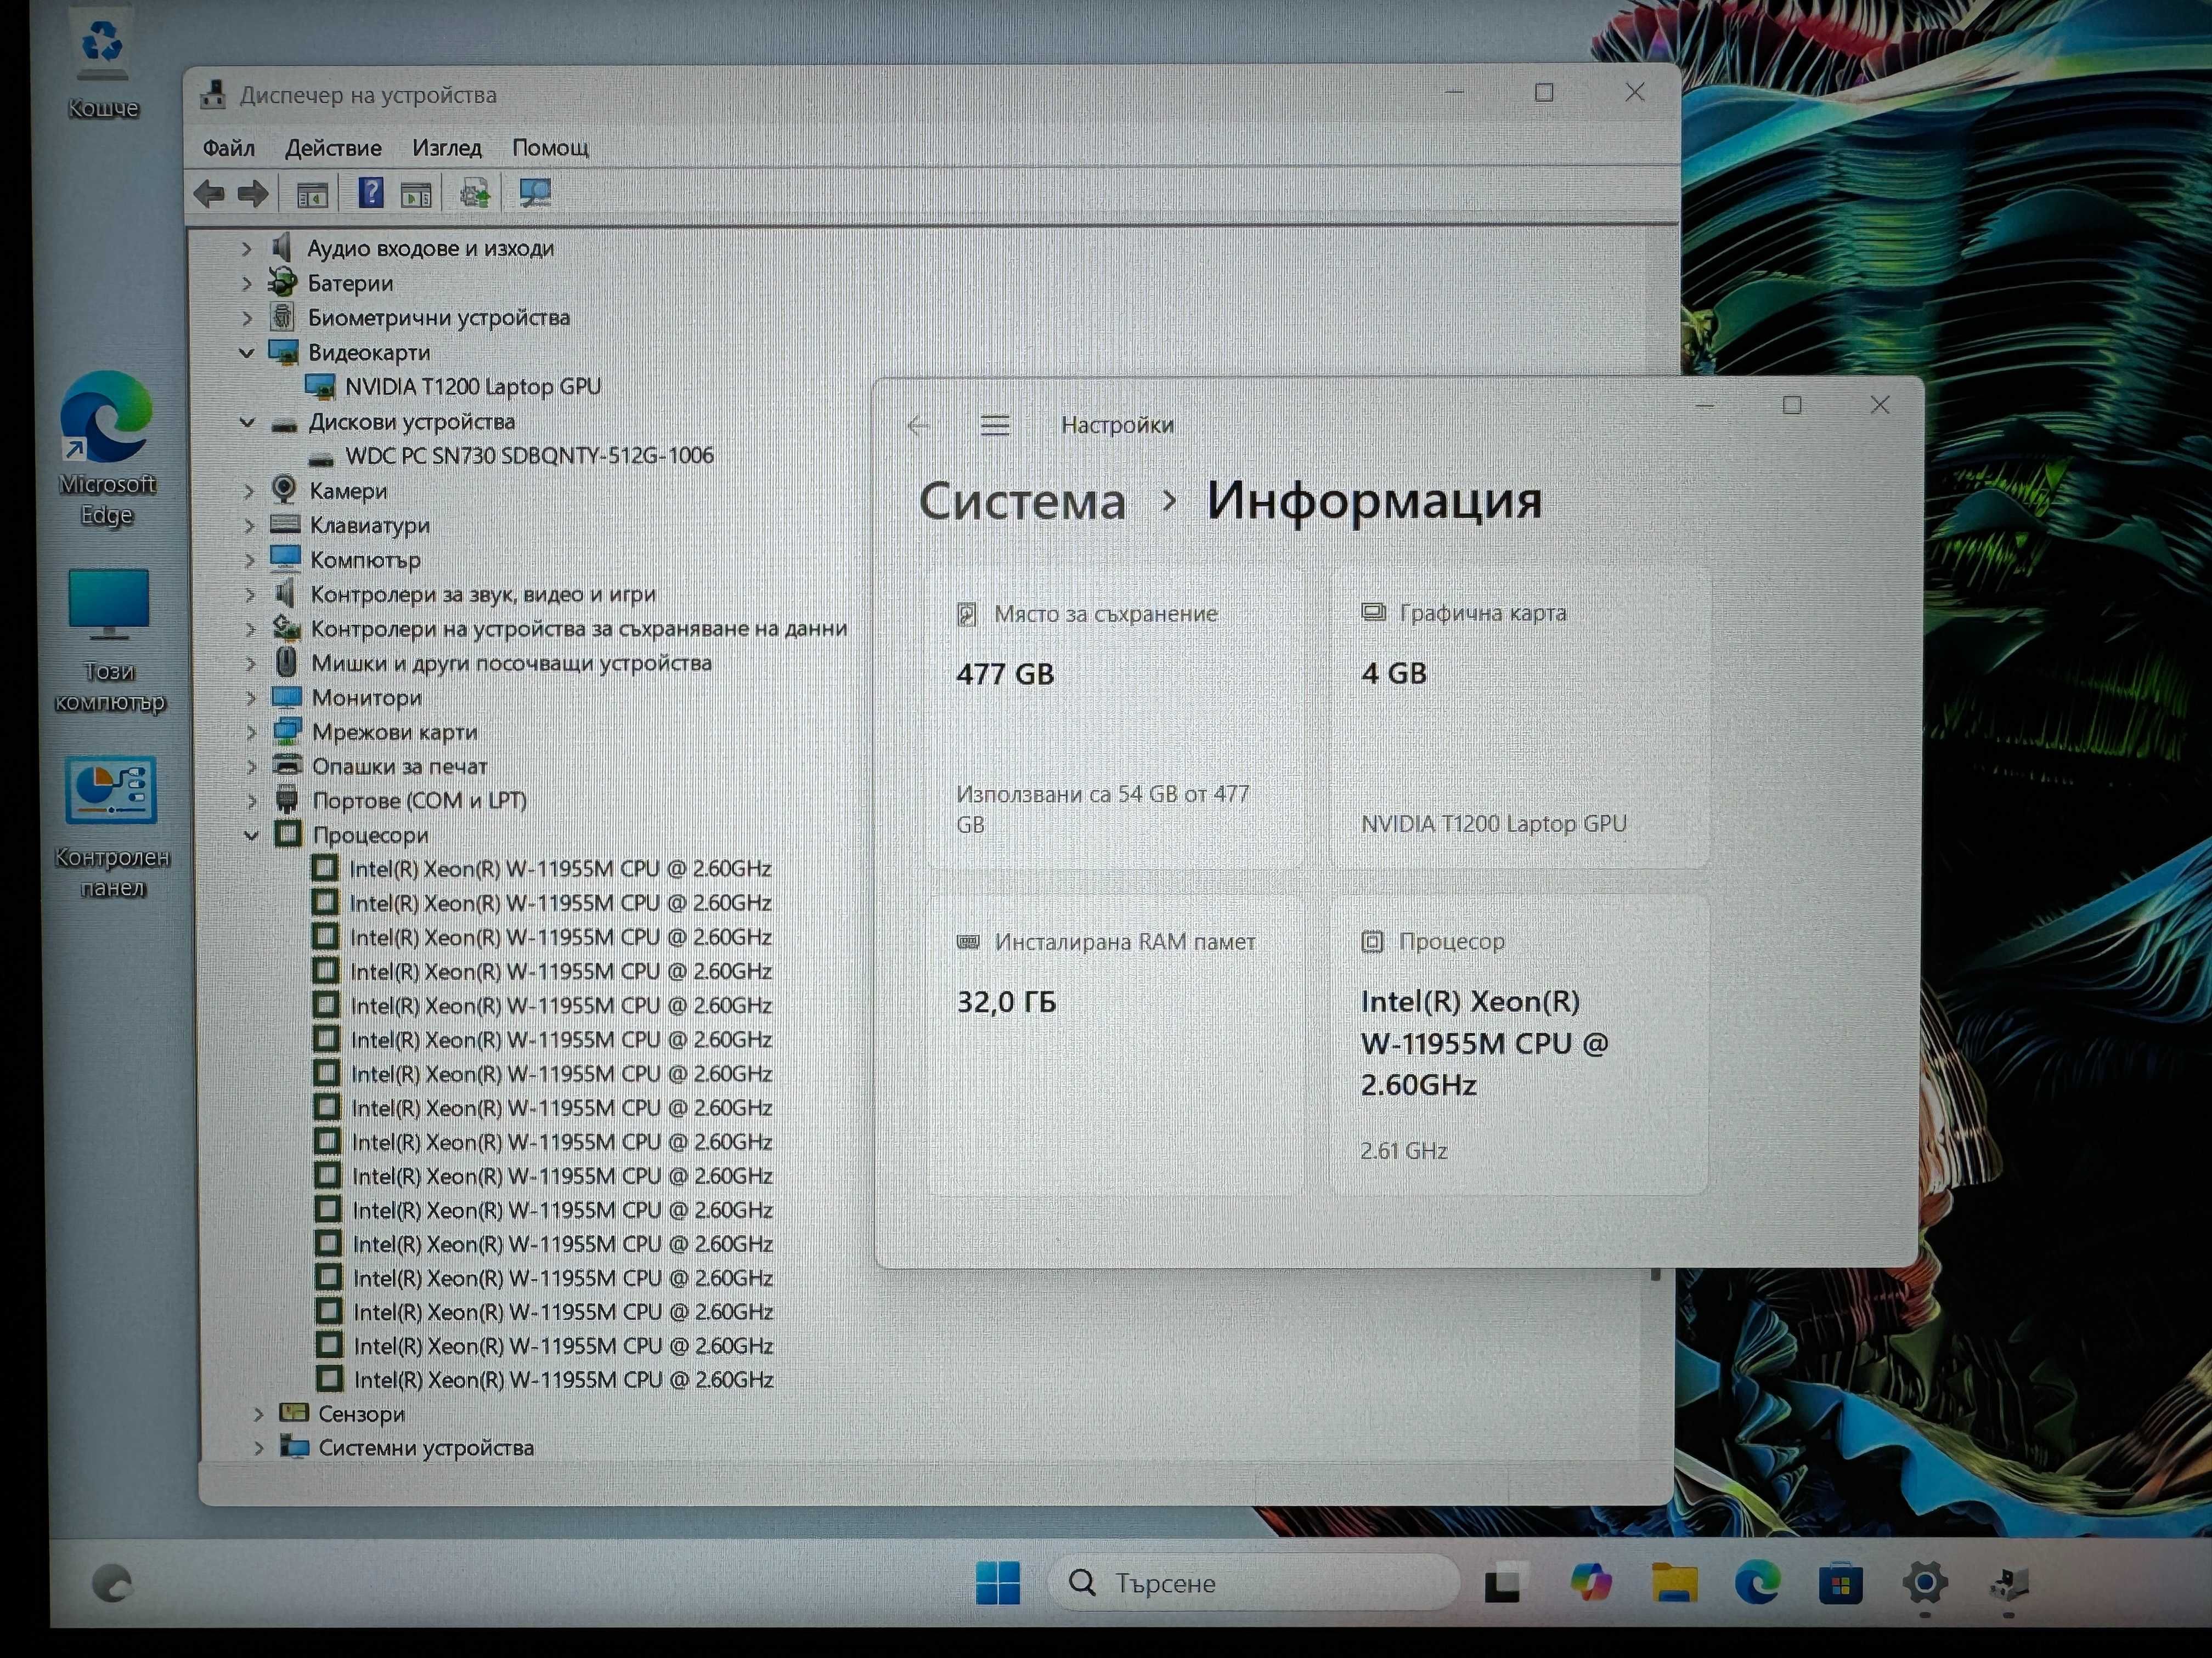Expand 'Аудио входове и изходи' node
The width and height of the screenshot is (2212, 1658).
(247, 249)
